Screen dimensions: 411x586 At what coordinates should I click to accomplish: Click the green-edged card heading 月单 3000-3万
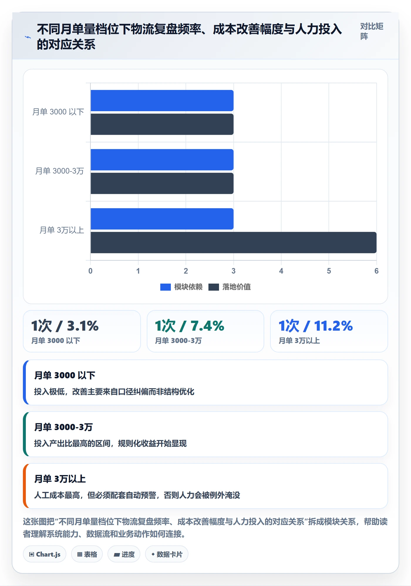pyautogui.click(x=63, y=427)
